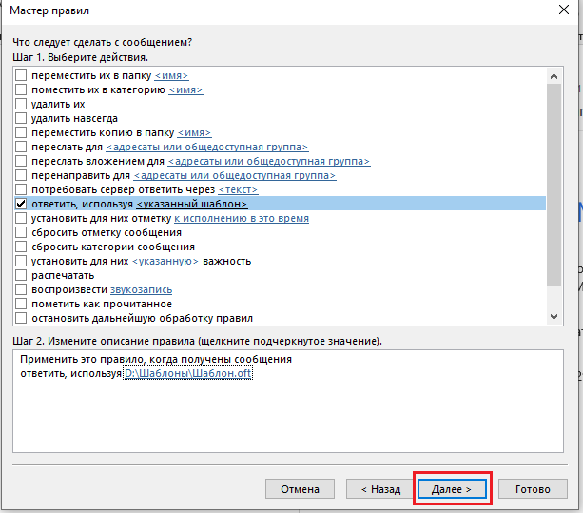
Task: Check 'переместить их в папку' checkbox
Action: 21,75
